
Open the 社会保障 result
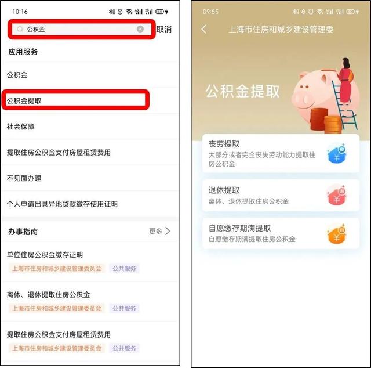[x=90, y=127]
